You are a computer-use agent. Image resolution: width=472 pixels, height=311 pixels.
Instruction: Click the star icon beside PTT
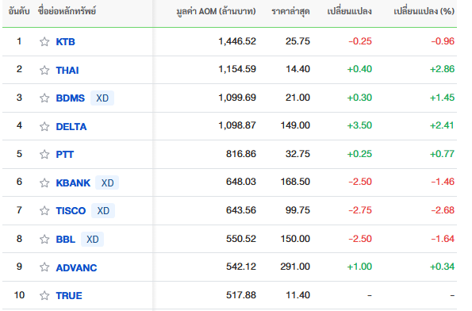[x=44, y=154]
